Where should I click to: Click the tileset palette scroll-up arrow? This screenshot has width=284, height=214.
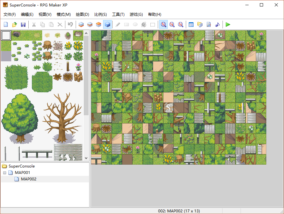click(x=86, y=33)
